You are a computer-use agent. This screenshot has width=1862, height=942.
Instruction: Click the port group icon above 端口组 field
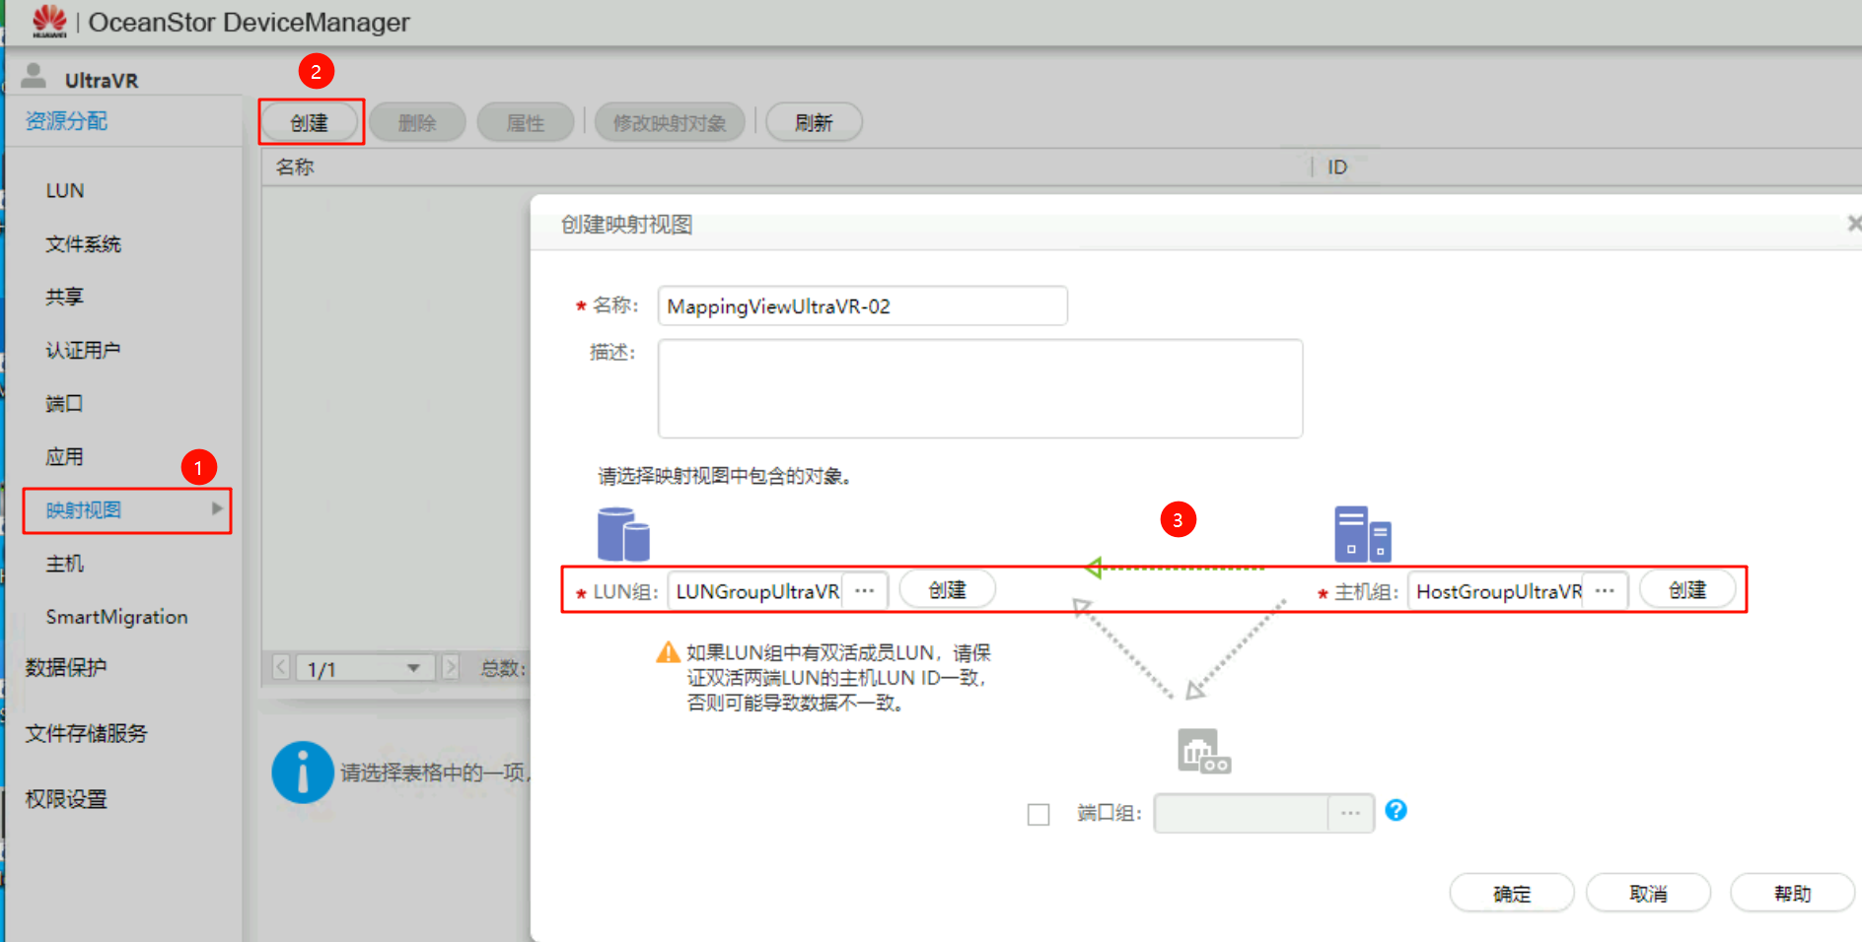pyautogui.click(x=1203, y=750)
